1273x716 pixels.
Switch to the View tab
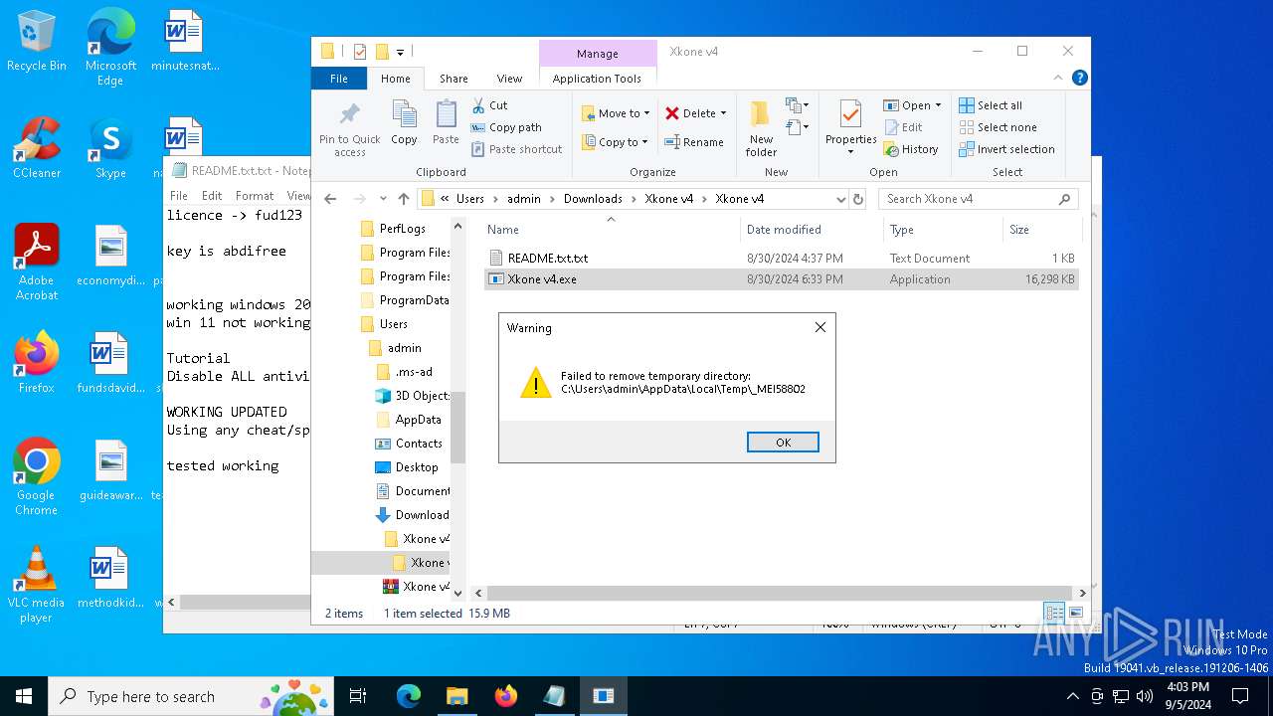[x=509, y=79]
